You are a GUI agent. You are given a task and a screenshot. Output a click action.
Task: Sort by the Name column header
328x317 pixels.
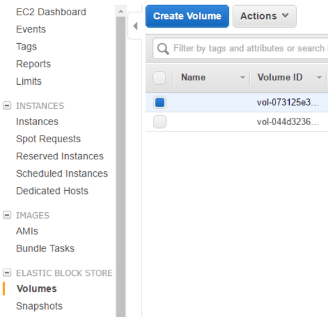pos(193,77)
